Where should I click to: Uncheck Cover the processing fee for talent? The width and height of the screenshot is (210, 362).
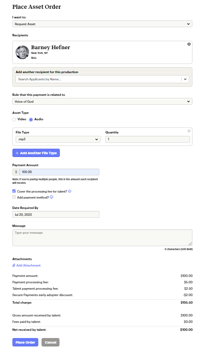tap(14, 191)
